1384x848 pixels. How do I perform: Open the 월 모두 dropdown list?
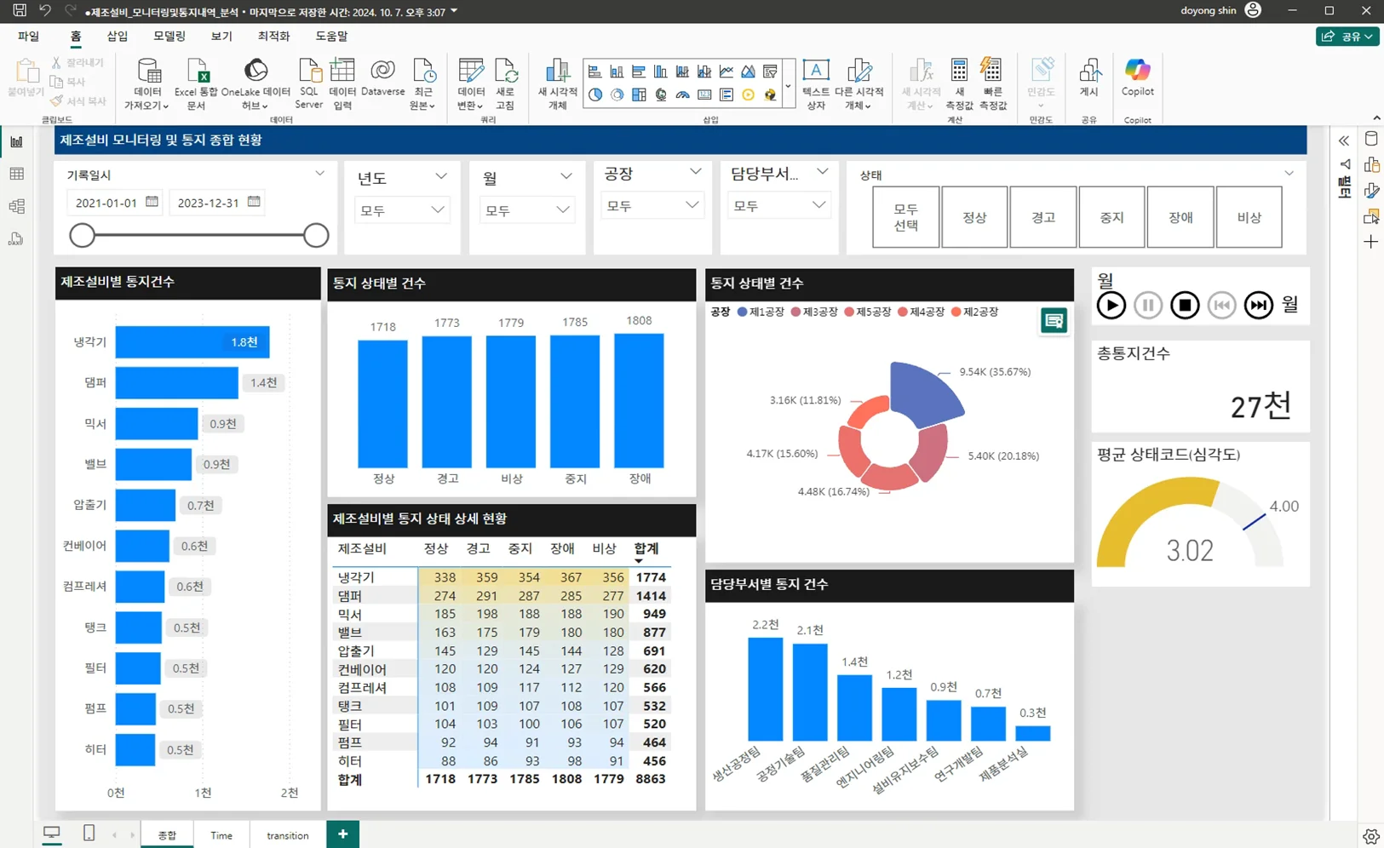point(526,210)
